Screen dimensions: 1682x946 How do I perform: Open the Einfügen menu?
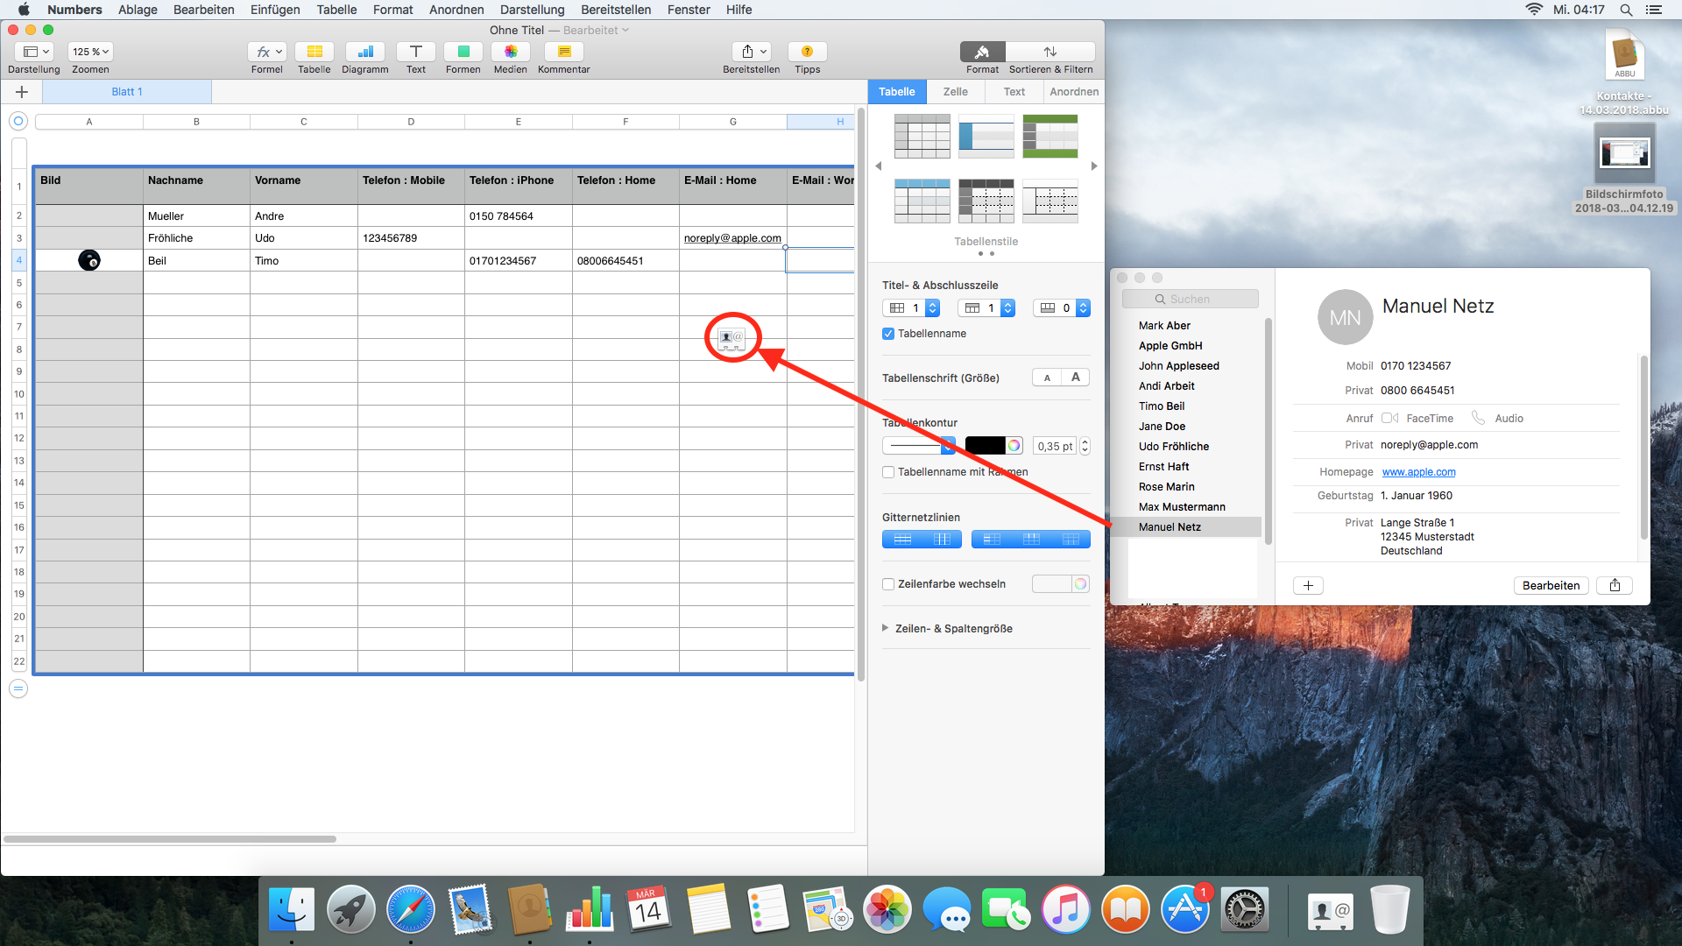tap(274, 10)
